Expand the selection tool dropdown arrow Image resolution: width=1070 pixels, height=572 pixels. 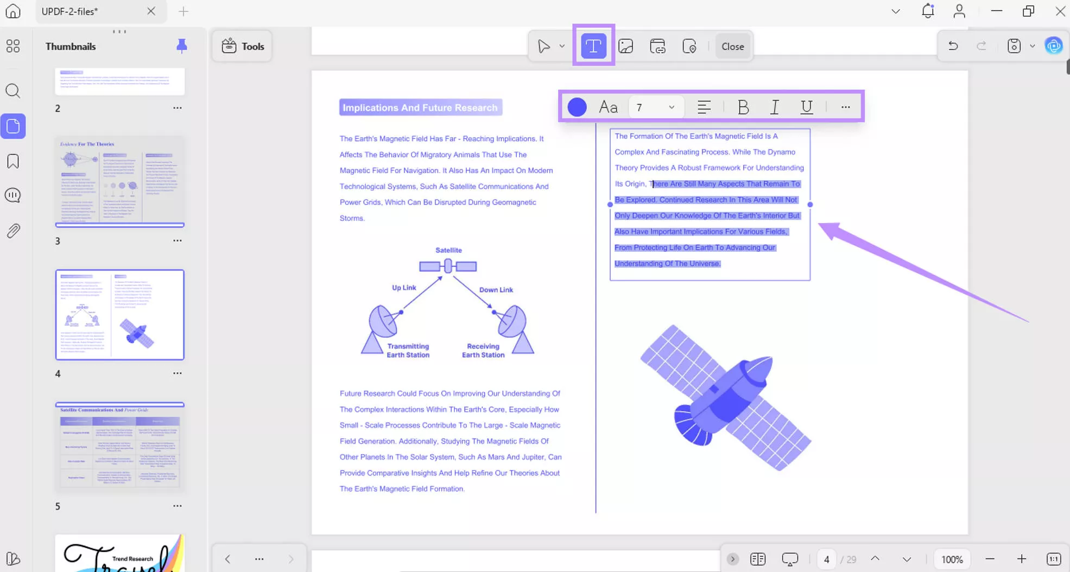point(562,46)
